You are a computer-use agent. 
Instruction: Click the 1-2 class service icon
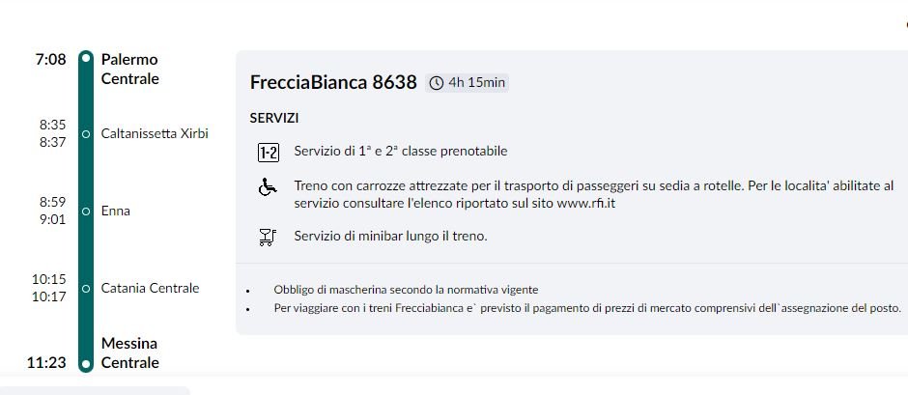tap(269, 152)
